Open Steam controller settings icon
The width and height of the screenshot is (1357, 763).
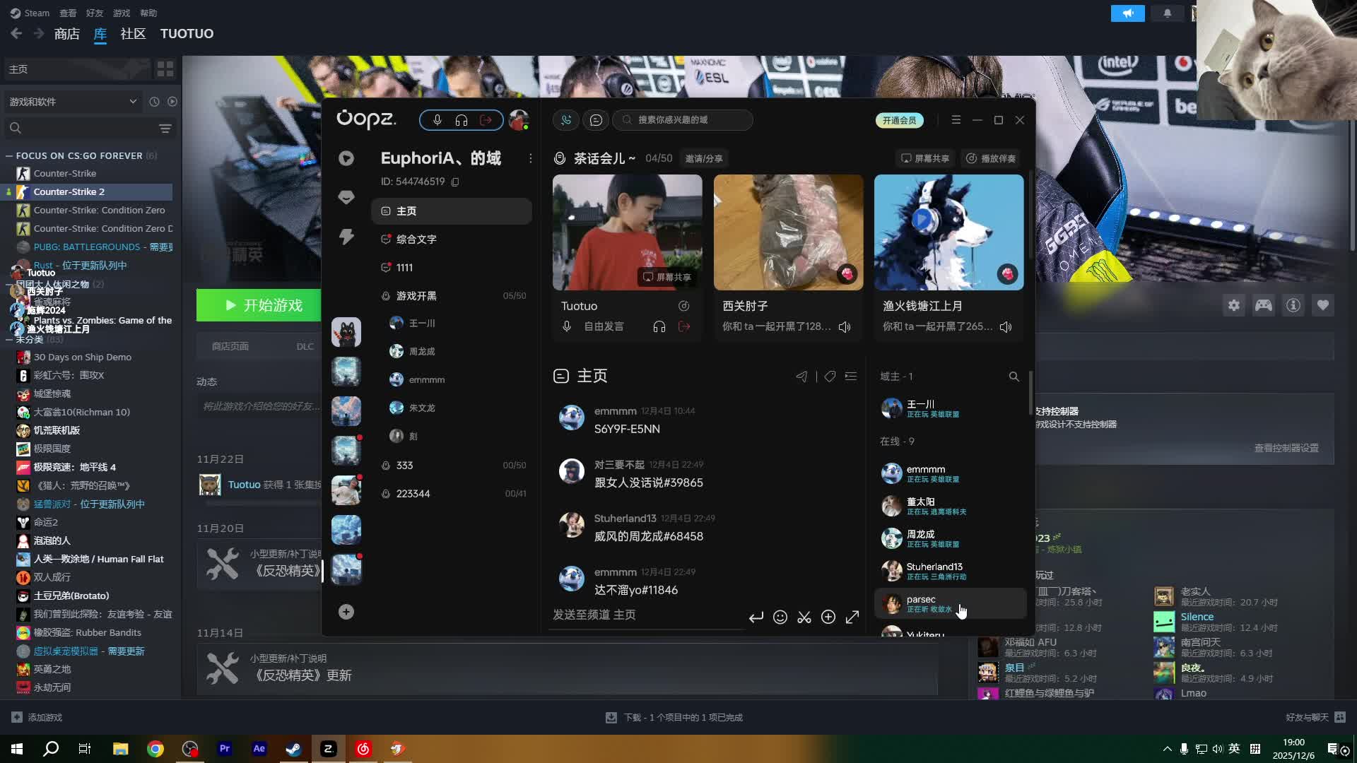click(1264, 305)
